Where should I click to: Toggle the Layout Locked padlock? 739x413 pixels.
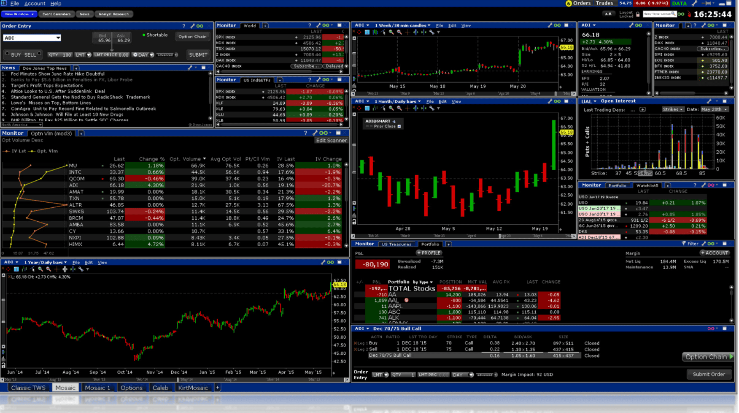638,14
